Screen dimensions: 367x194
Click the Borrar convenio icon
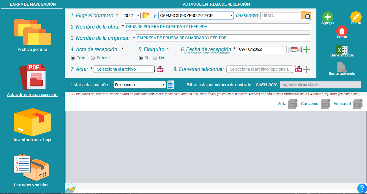(x=342, y=67)
